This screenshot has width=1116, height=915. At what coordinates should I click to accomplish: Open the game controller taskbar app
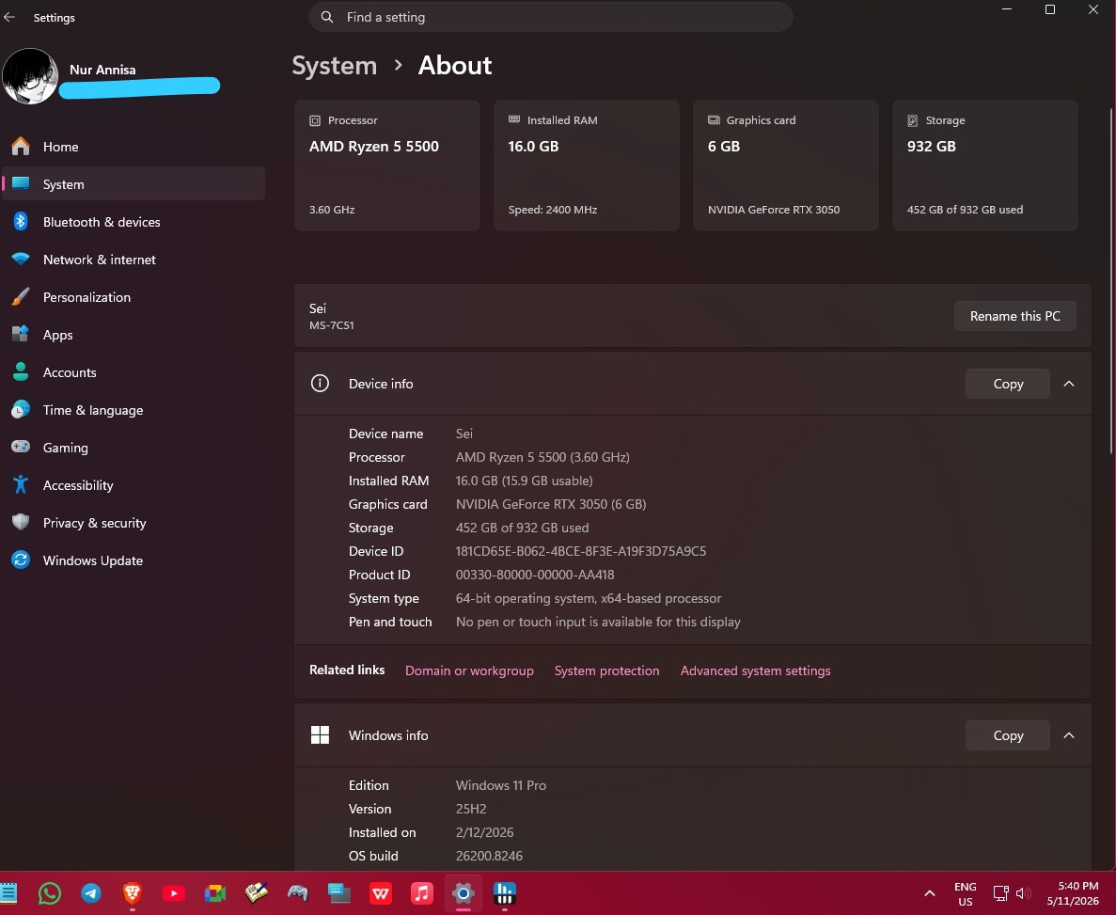[x=297, y=893]
